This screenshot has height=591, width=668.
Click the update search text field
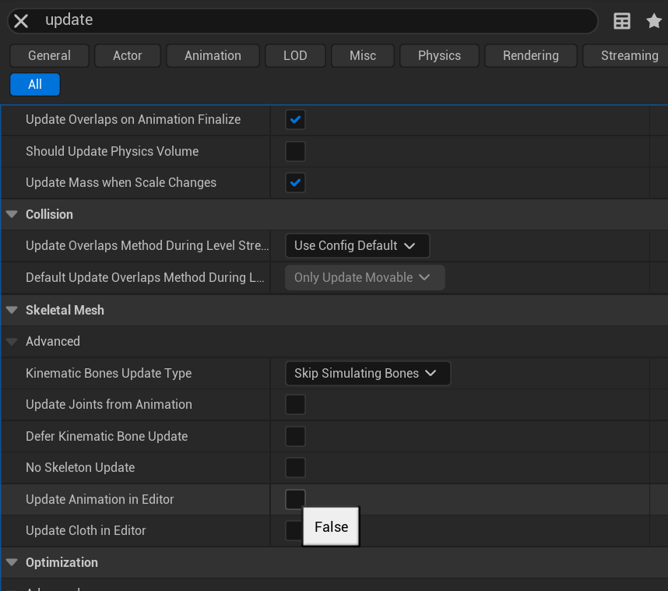coord(311,21)
